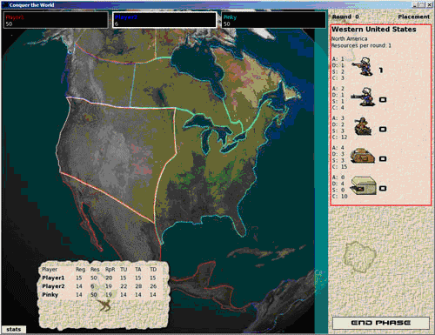Viewport: 435px width, 335px height.
Task: Select the bunker unit icon
Action: (x=363, y=185)
